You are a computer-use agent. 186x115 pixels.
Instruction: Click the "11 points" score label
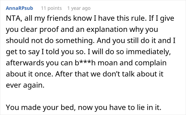click(51, 8)
